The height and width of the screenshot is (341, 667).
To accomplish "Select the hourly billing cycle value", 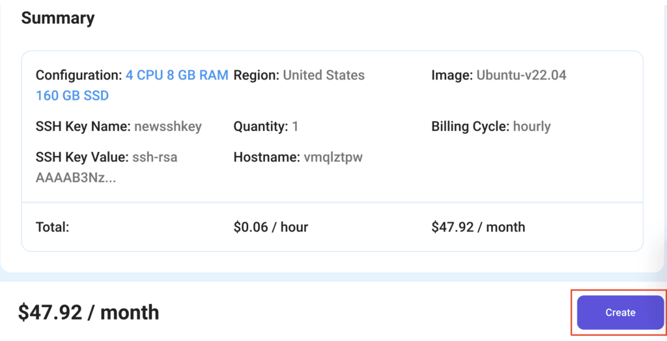I will point(532,126).
